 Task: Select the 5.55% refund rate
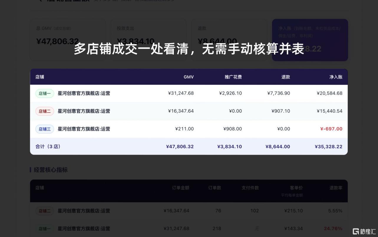(335, 211)
